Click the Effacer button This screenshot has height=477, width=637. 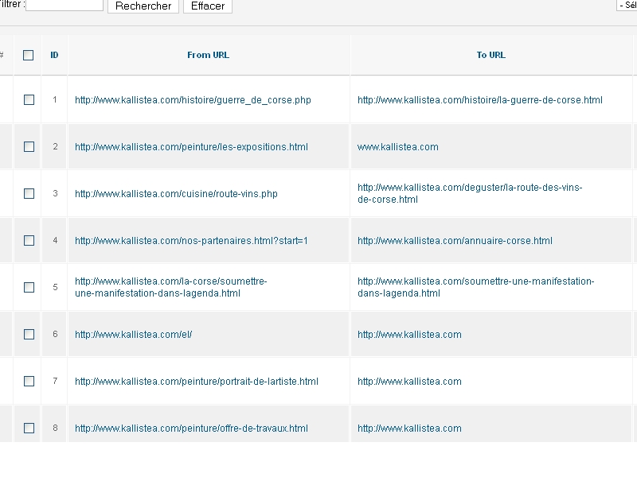(208, 6)
